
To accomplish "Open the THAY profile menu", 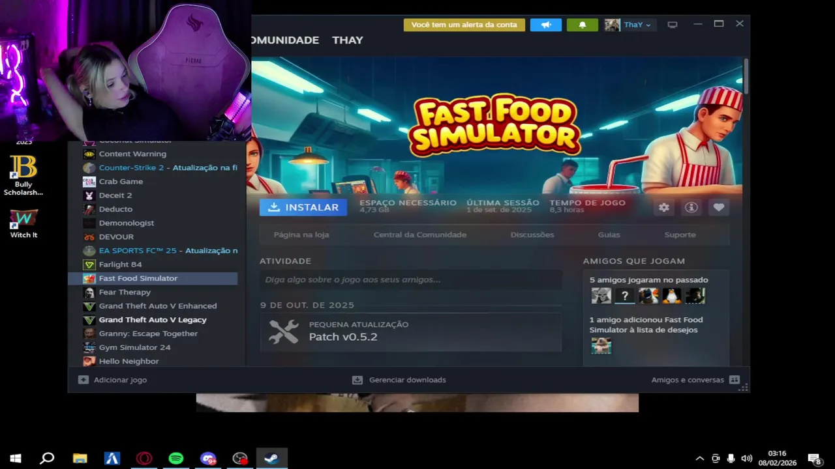I will tap(348, 40).
